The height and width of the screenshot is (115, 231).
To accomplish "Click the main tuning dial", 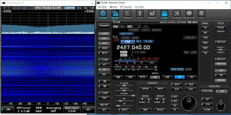I will point(189,103).
